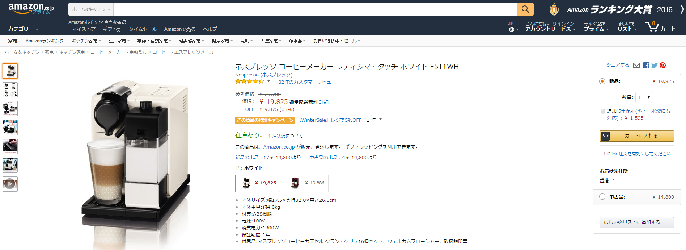This screenshot has height=250, width=686.
Task: Click the Amazon.co.jp logo
Action: pos(31,9)
